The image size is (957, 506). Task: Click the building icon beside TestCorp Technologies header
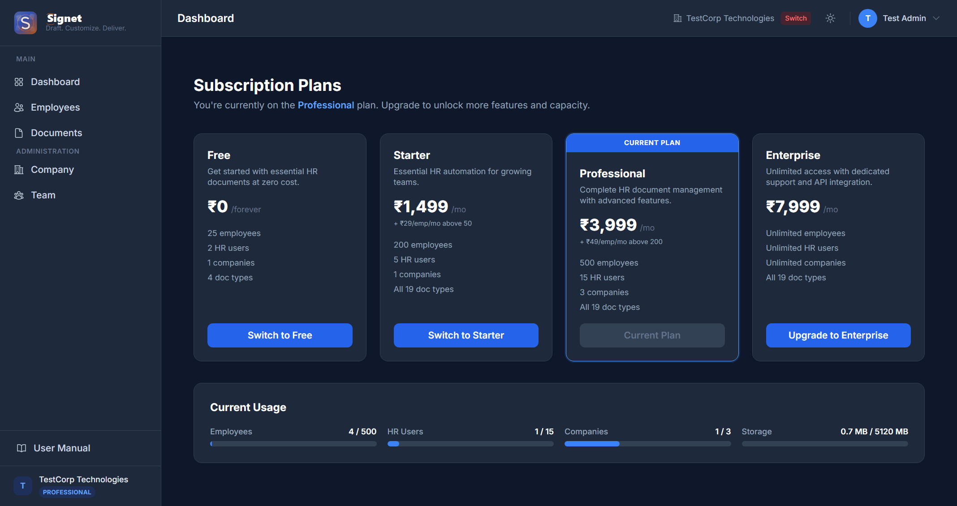click(677, 18)
